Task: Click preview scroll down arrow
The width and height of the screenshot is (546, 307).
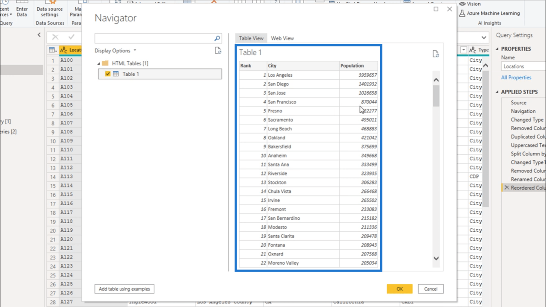Action: 436,259
